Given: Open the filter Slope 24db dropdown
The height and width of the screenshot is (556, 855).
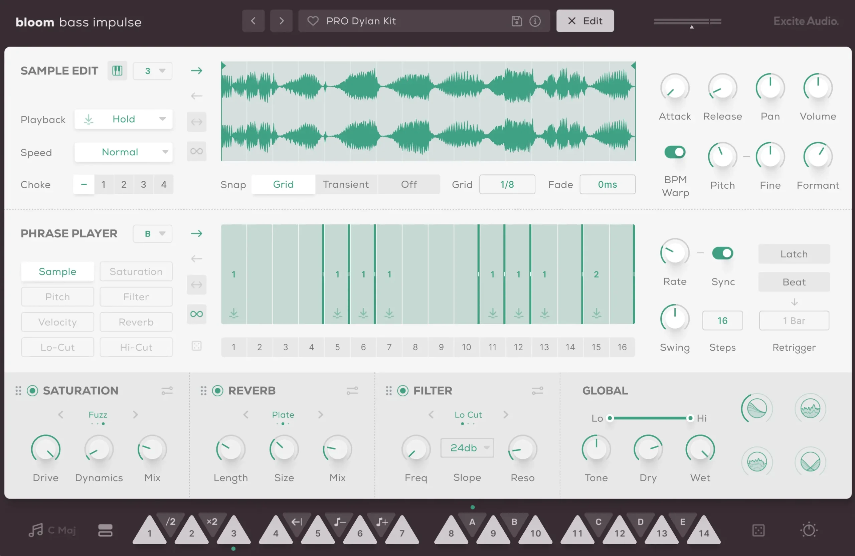Looking at the screenshot, I should point(467,448).
